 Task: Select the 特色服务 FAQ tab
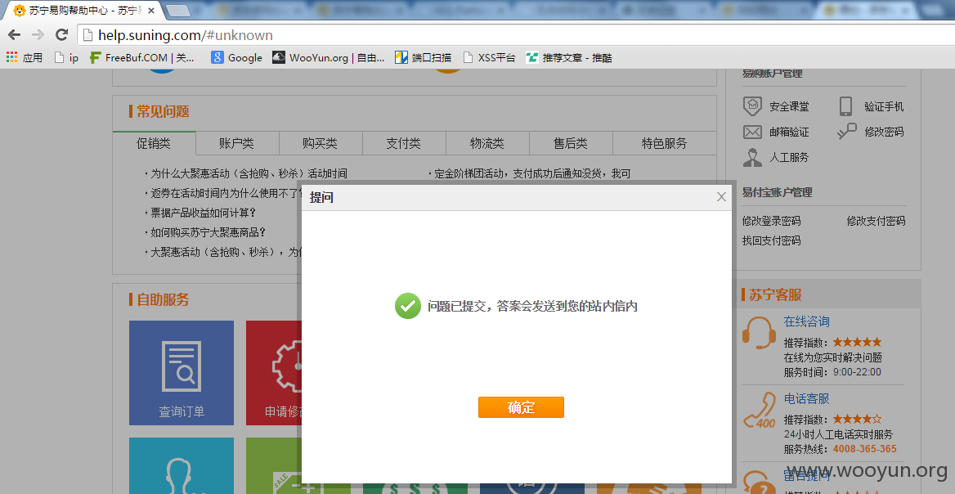(665, 143)
